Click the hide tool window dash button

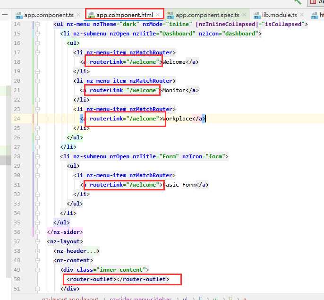pos(5,15)
